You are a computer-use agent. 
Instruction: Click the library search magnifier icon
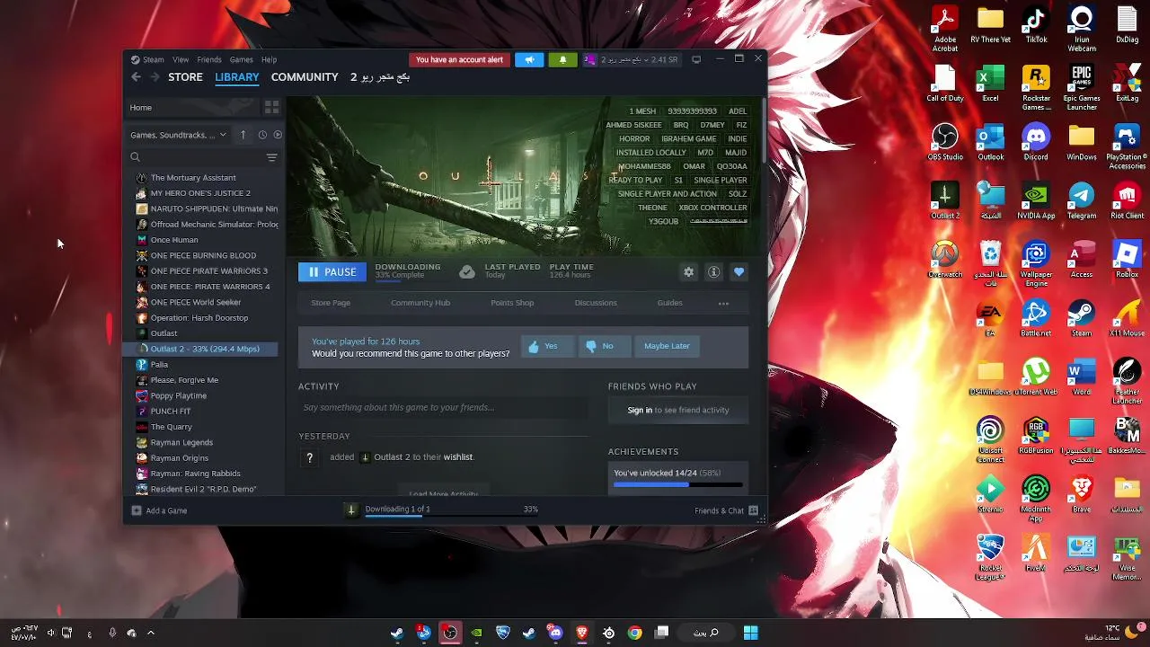pos(135,157)
